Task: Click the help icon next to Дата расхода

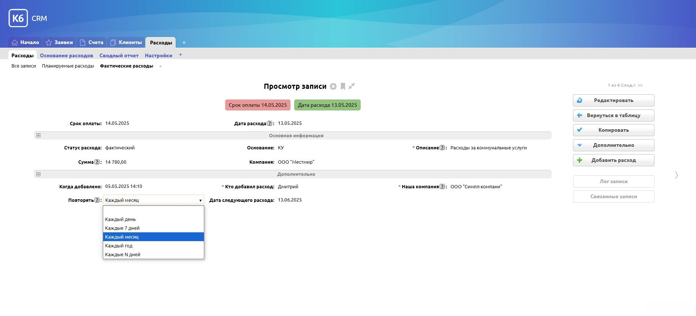Action: pos(270,124)
